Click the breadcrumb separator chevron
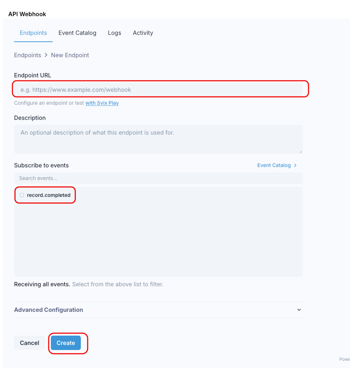Image resolution: width=350 pixels, height=368 pixels. [x=46, y=55]
